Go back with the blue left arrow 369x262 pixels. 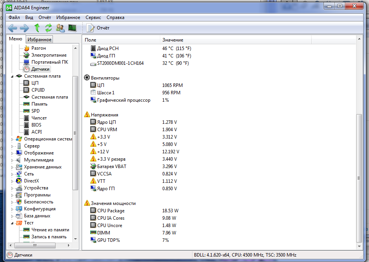tap(12, 28)
